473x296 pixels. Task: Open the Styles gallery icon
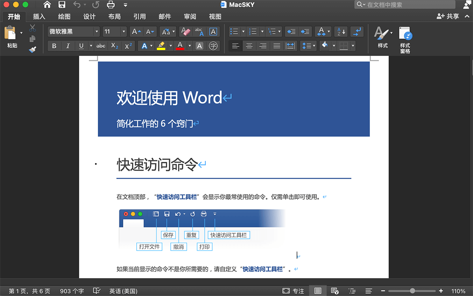381,32
